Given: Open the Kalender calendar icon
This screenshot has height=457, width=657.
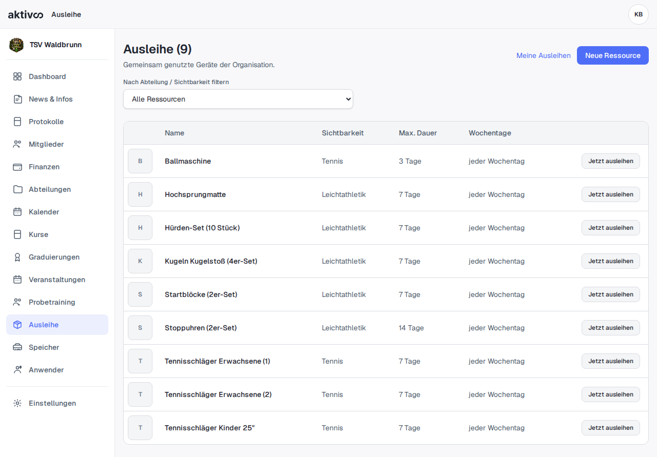Looking at the screenshot, I should (x=17, y=212).
